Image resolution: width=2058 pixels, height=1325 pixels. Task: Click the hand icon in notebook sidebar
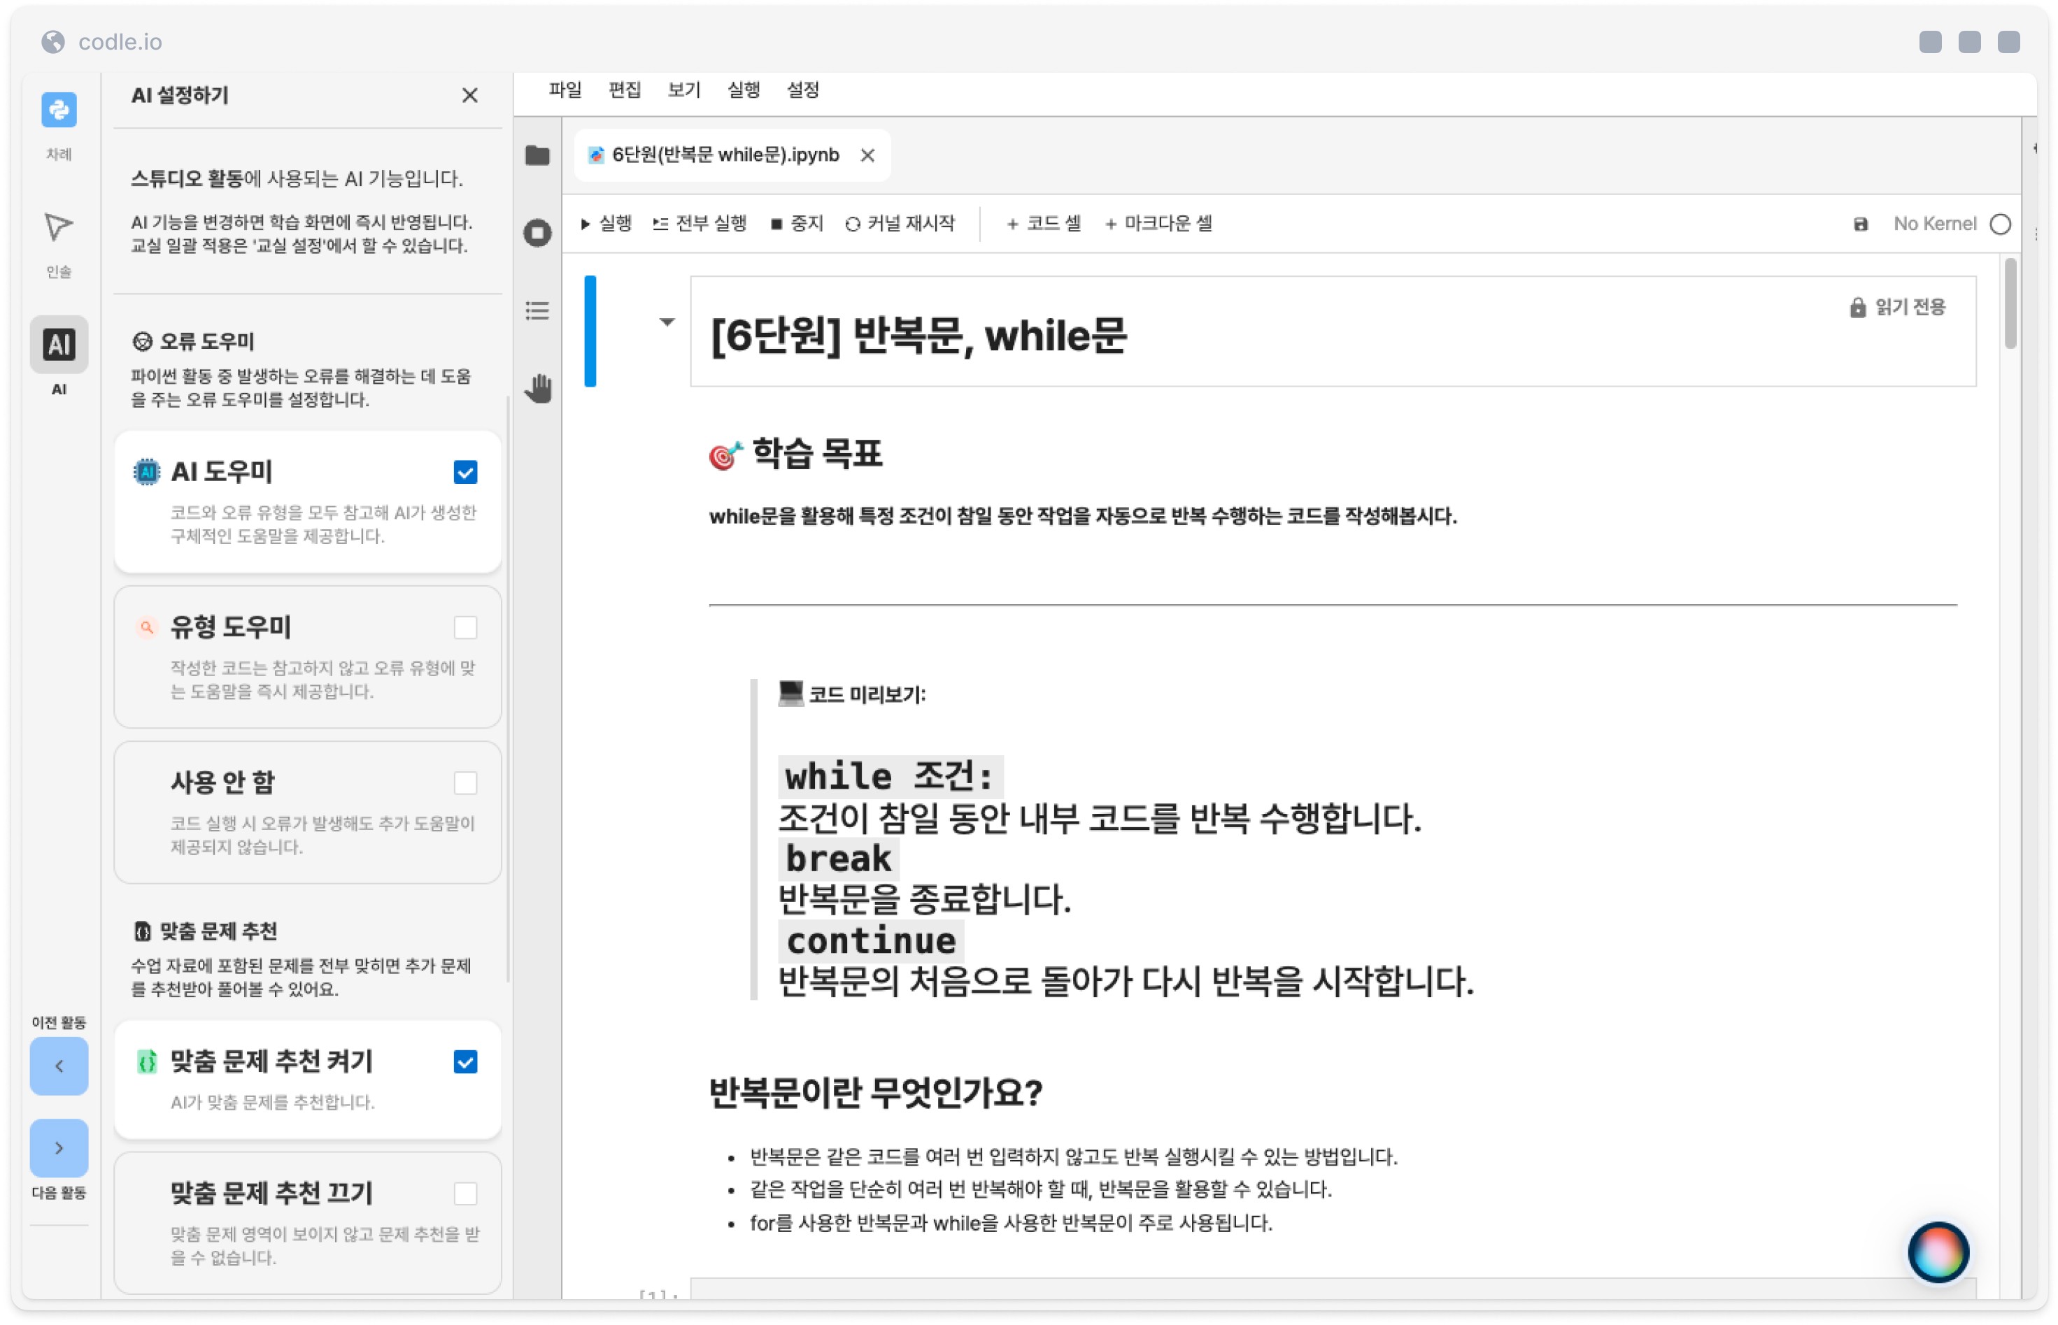539,389
